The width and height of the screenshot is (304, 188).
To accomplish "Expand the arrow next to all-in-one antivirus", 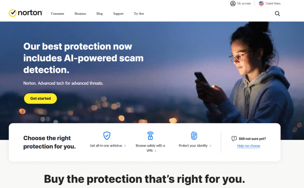I will click(x=125, y=146).
